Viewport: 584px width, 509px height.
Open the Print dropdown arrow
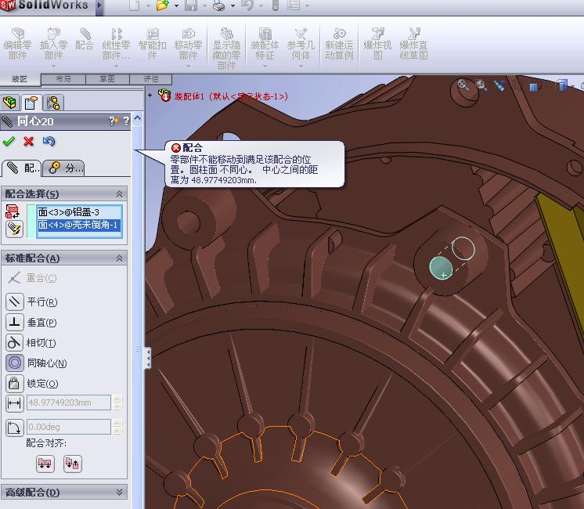233,6
